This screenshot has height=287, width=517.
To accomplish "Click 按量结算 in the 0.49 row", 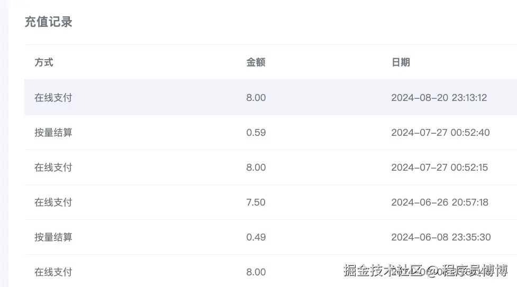I will click(x=53, y=237).
